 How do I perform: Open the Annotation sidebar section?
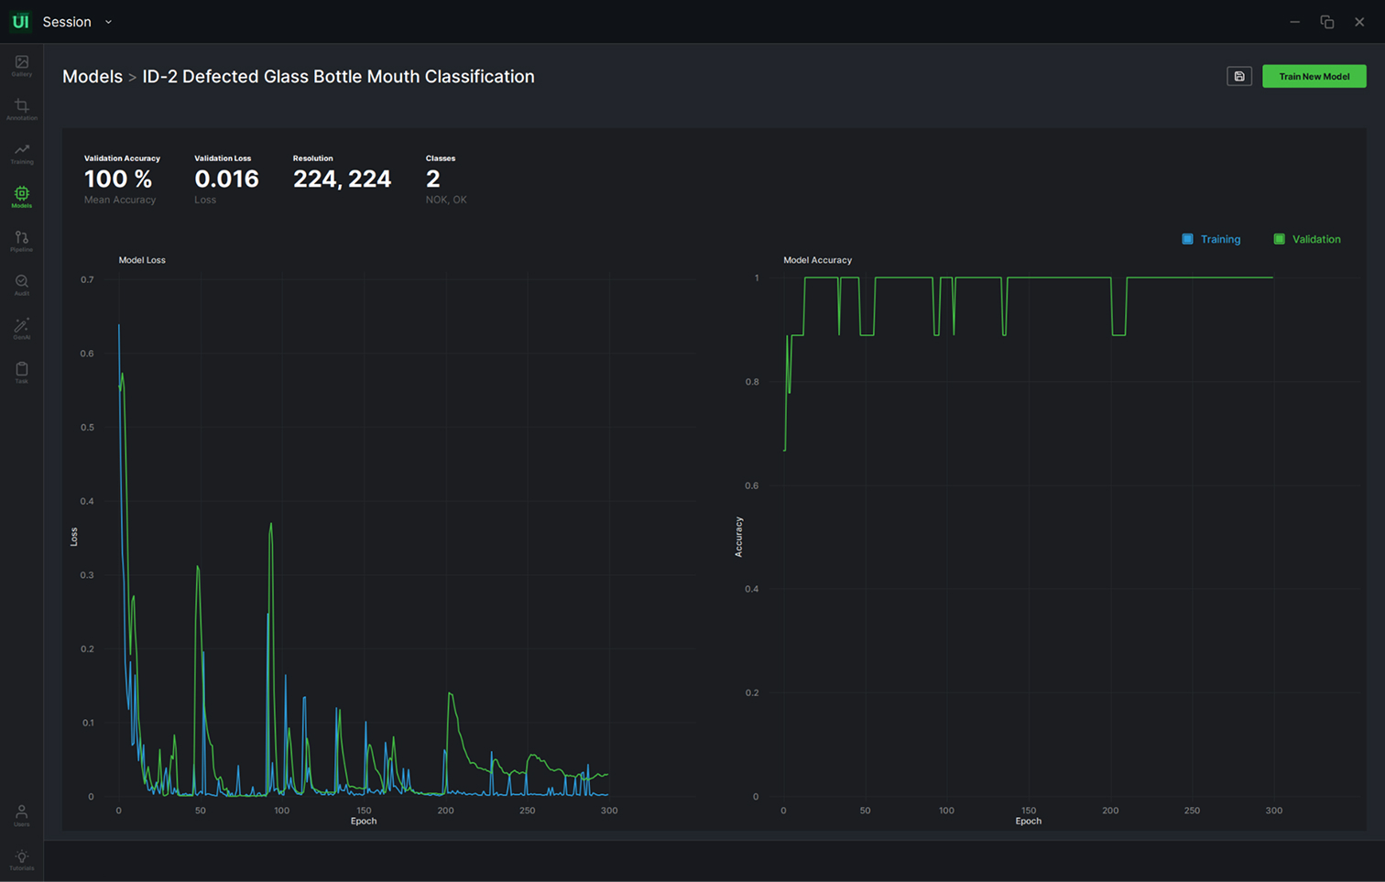(21, 109)
